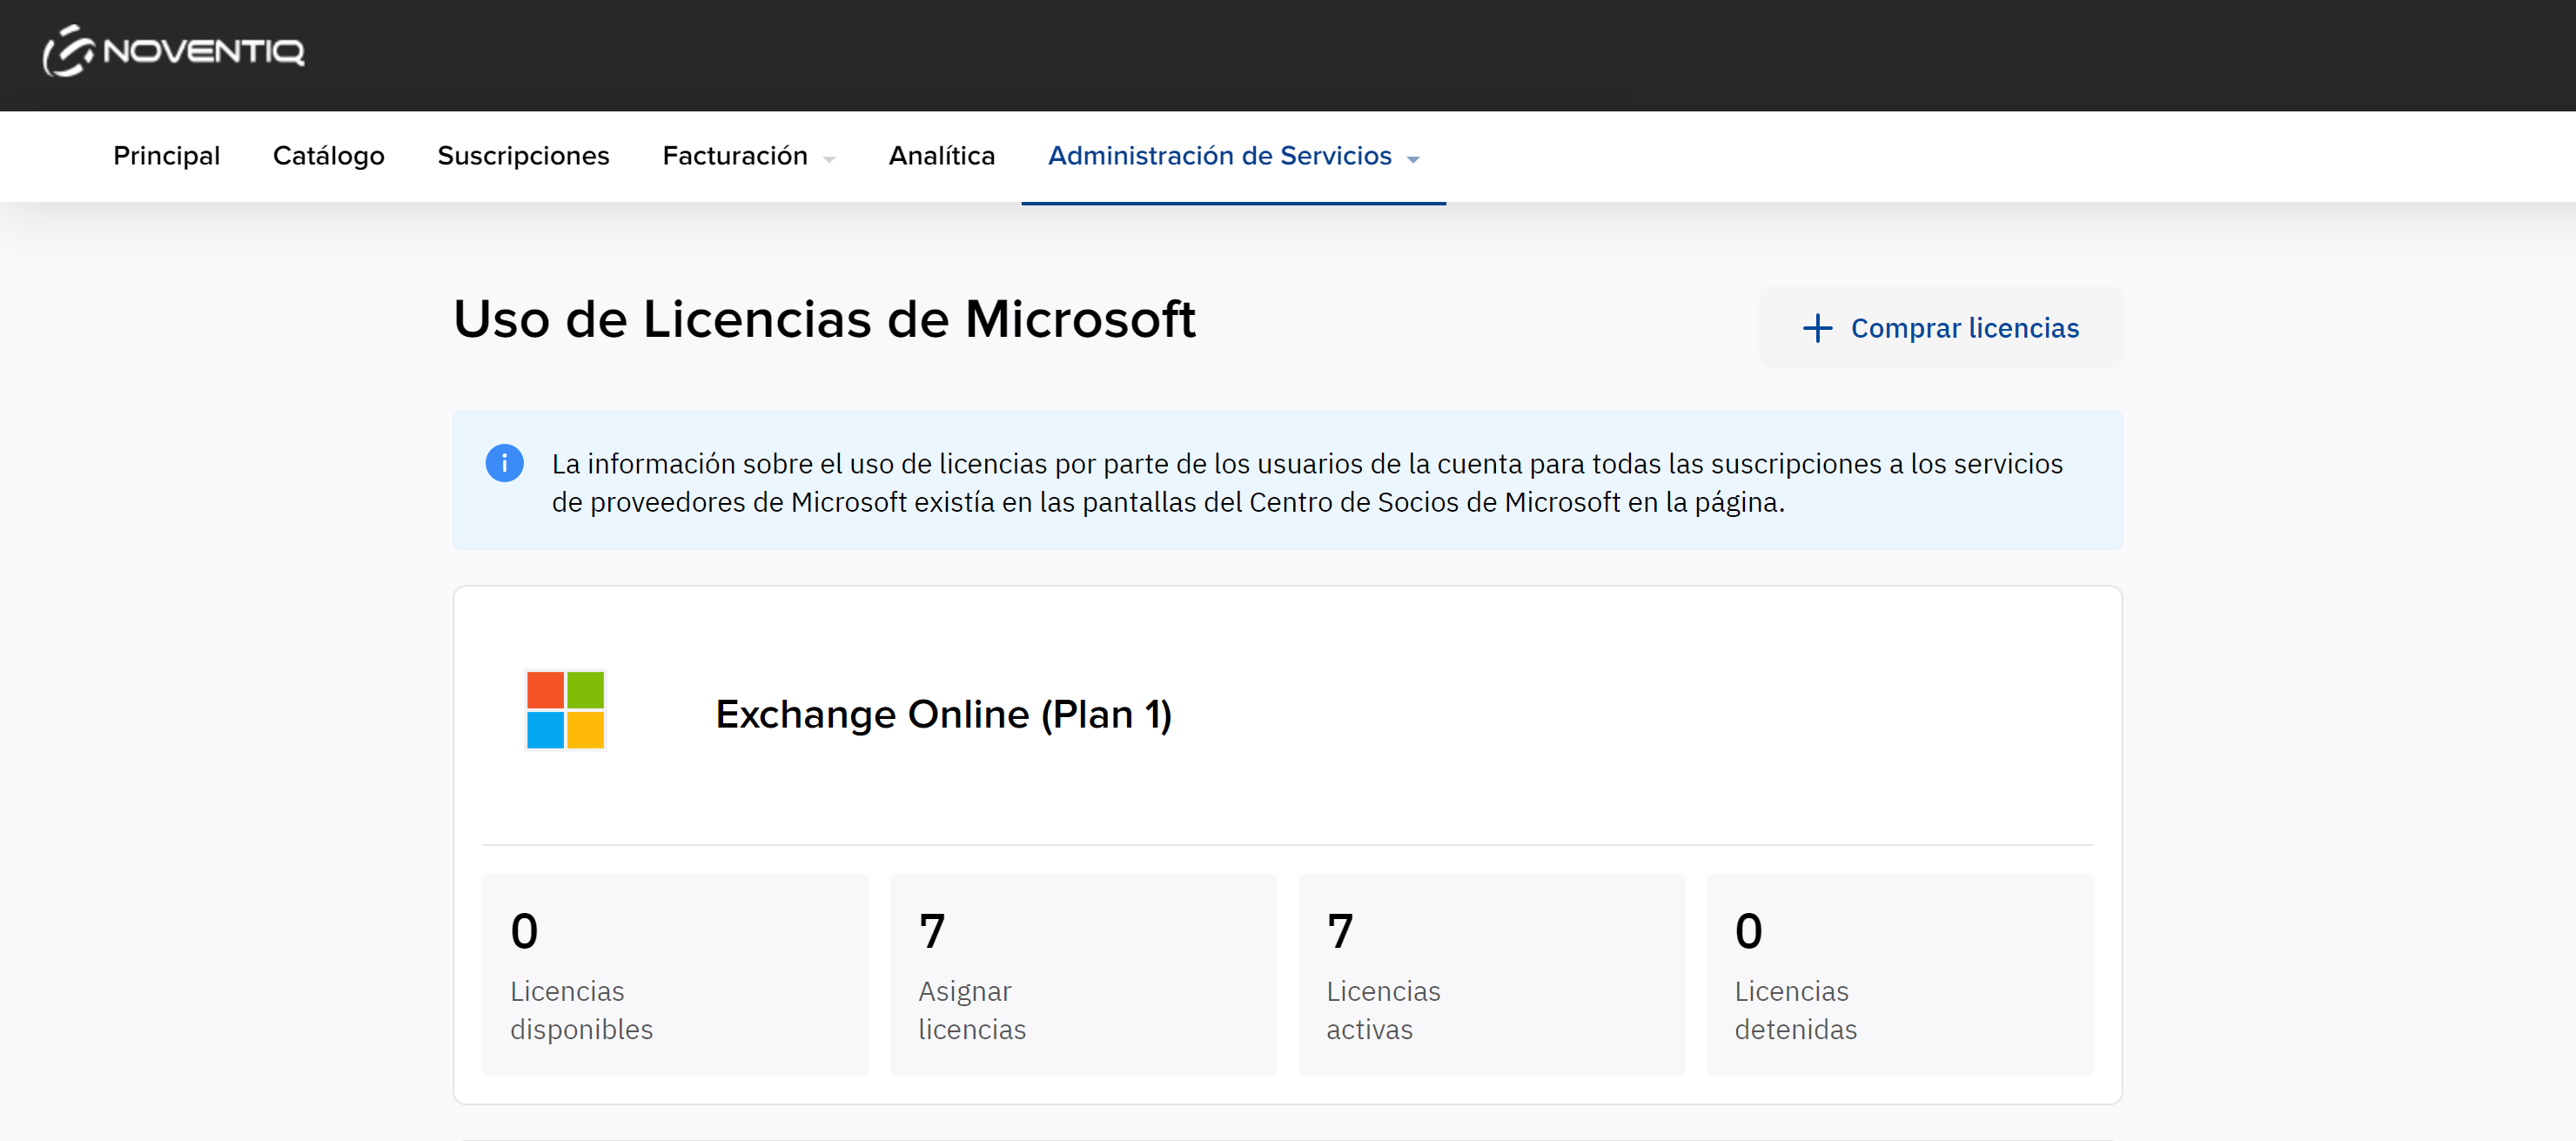Switch to the Analítica tab
The image size is (2576, 1141).
[x=941, y=156]
